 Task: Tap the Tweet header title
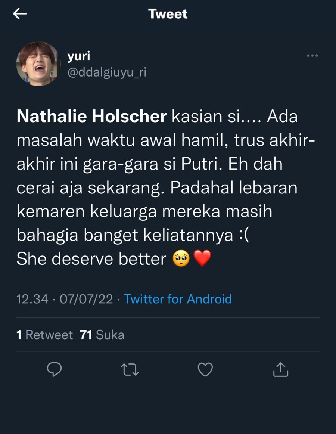click(x=168, y=14)
